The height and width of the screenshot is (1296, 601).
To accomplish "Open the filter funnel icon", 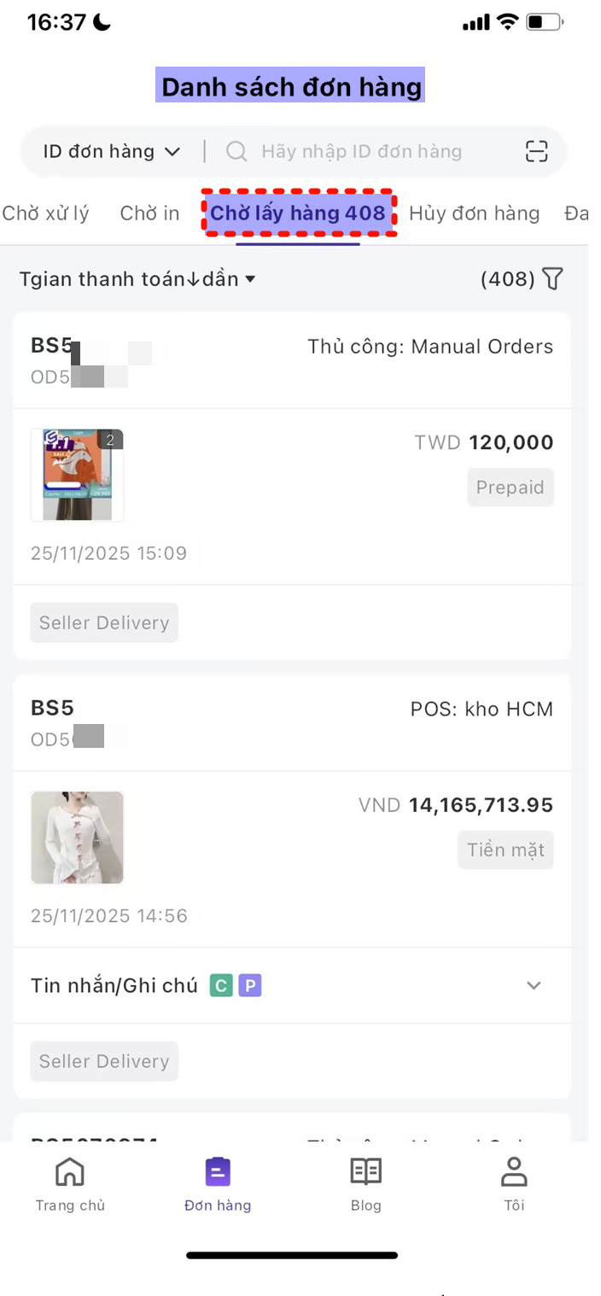I will (553, 279).
